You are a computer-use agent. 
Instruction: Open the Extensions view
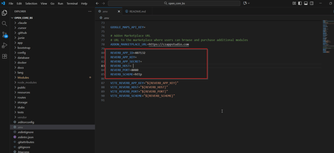point(5,56)
